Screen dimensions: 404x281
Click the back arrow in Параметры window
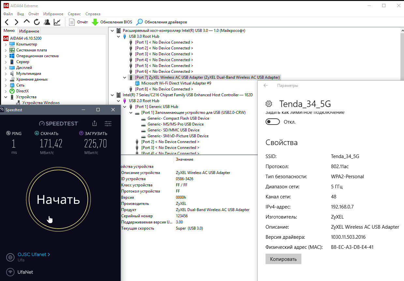click(x=266, y=86)
